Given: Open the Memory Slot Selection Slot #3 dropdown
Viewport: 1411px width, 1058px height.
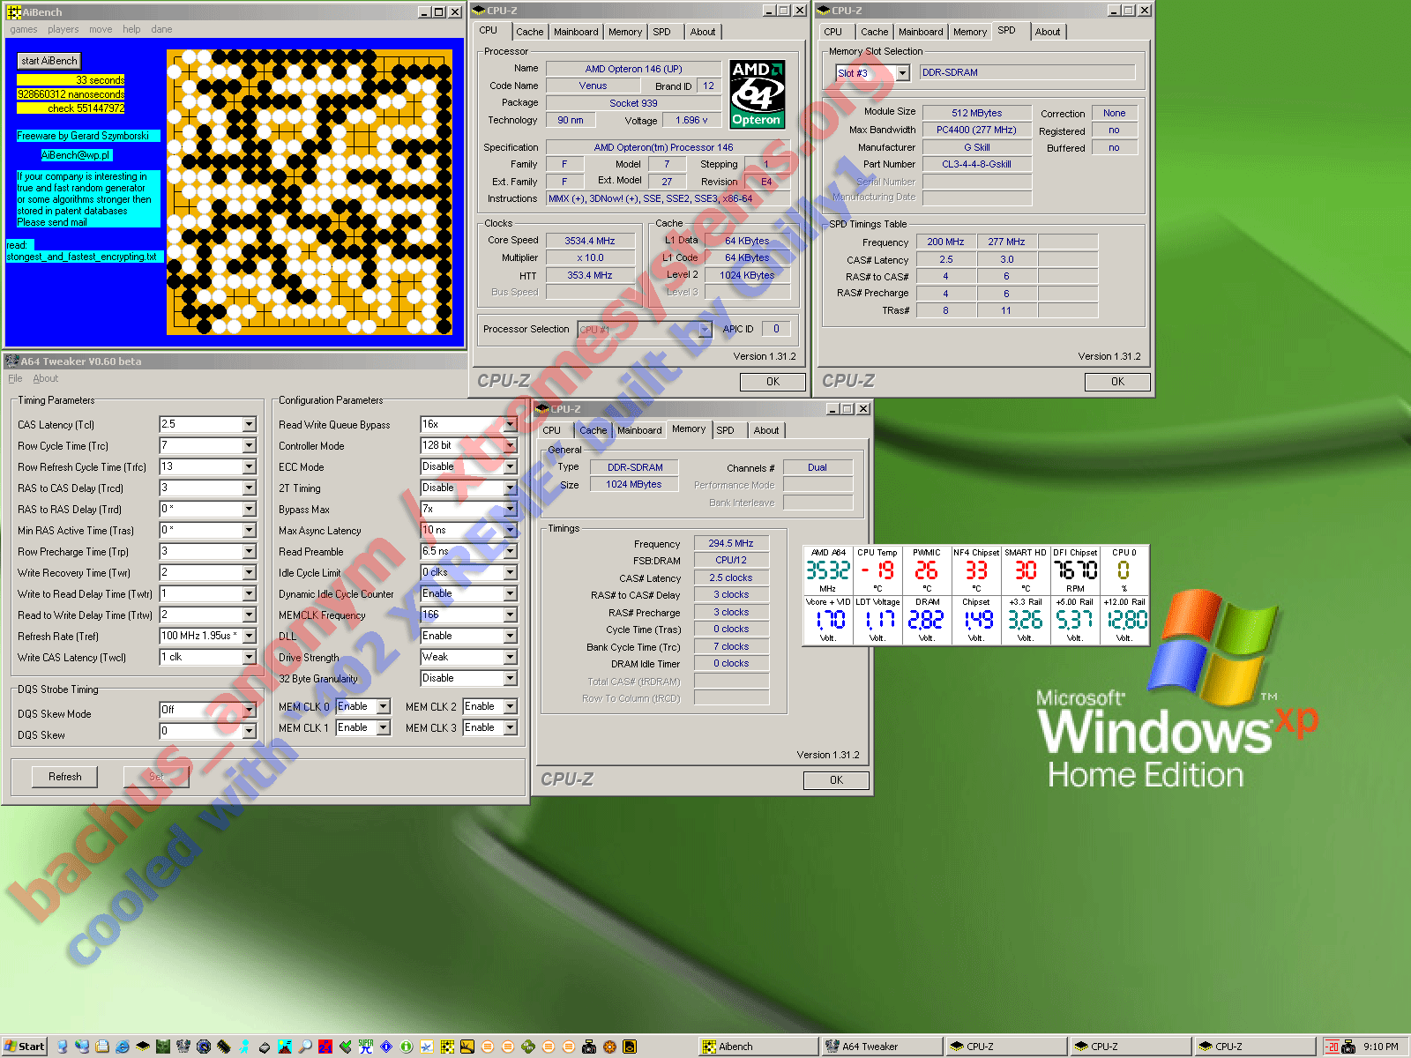Looking at the screenshot, I should coord(903,73).
